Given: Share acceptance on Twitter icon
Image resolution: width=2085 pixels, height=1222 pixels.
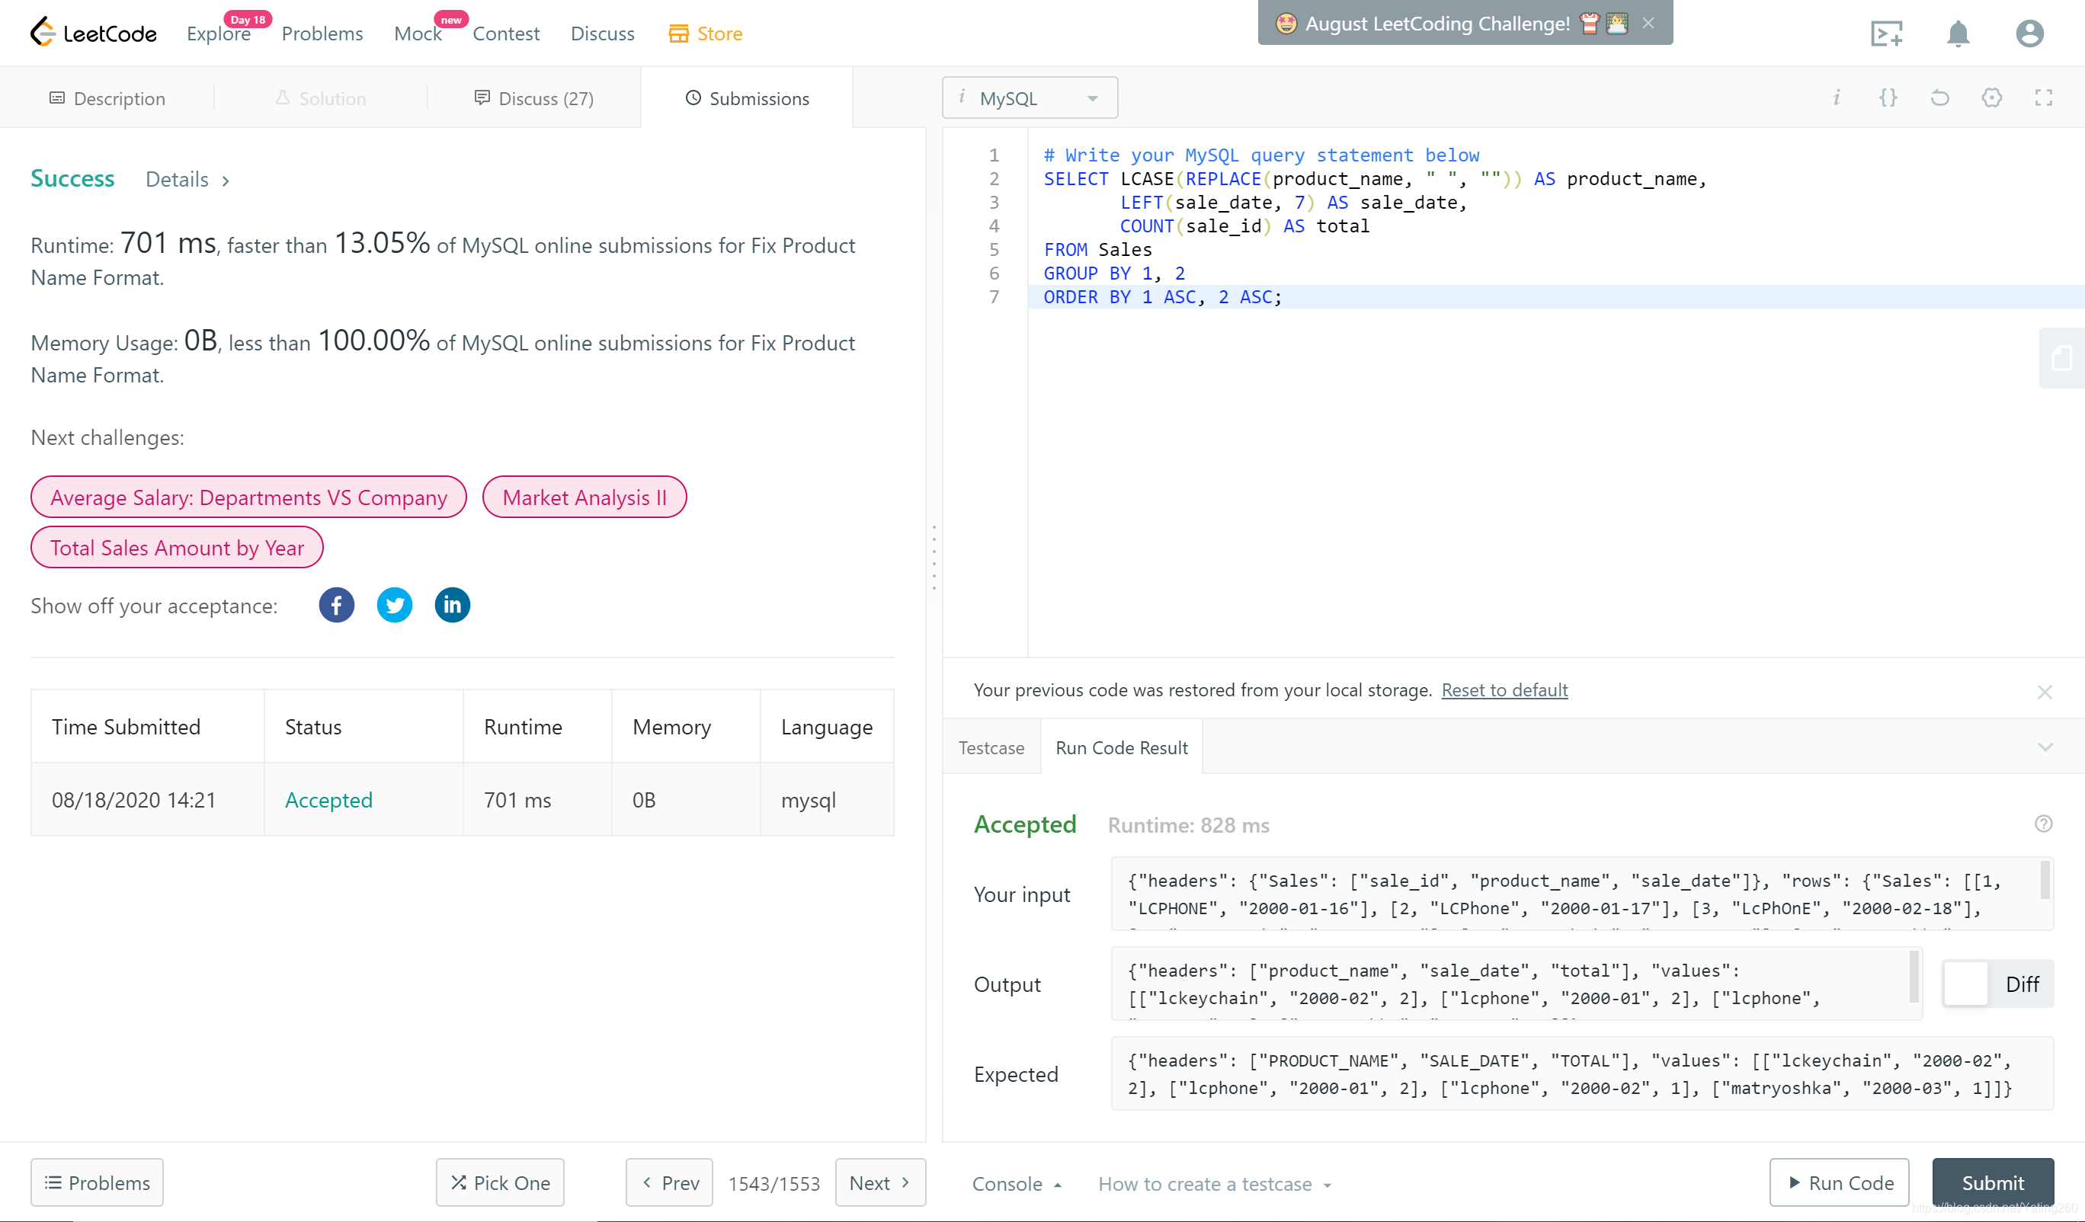Looking at the screenshot, I should click(x=395, y=605).
